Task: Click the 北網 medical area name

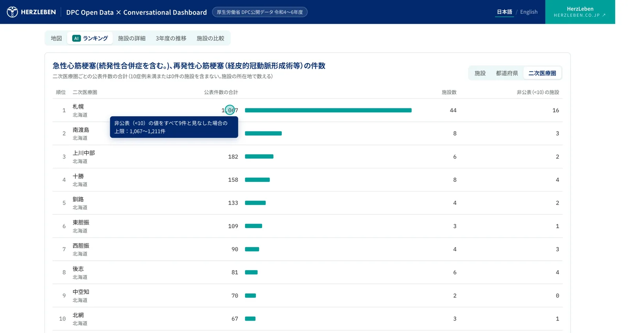Action: coord(78,315)
